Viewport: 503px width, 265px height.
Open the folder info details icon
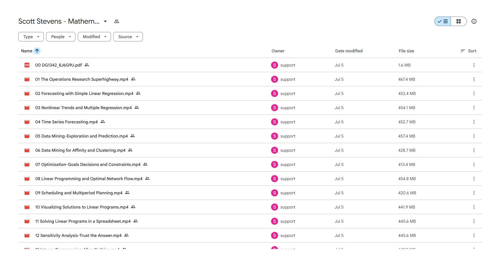click(474, 21)
